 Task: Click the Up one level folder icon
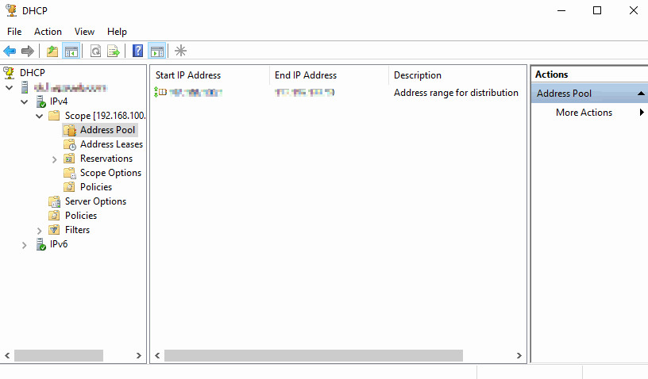coord(52,52)
